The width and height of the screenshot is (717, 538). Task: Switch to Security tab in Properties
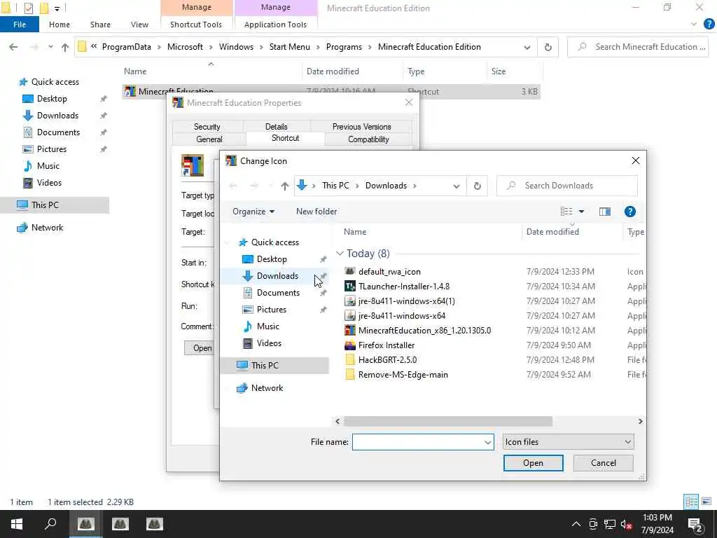207,127
